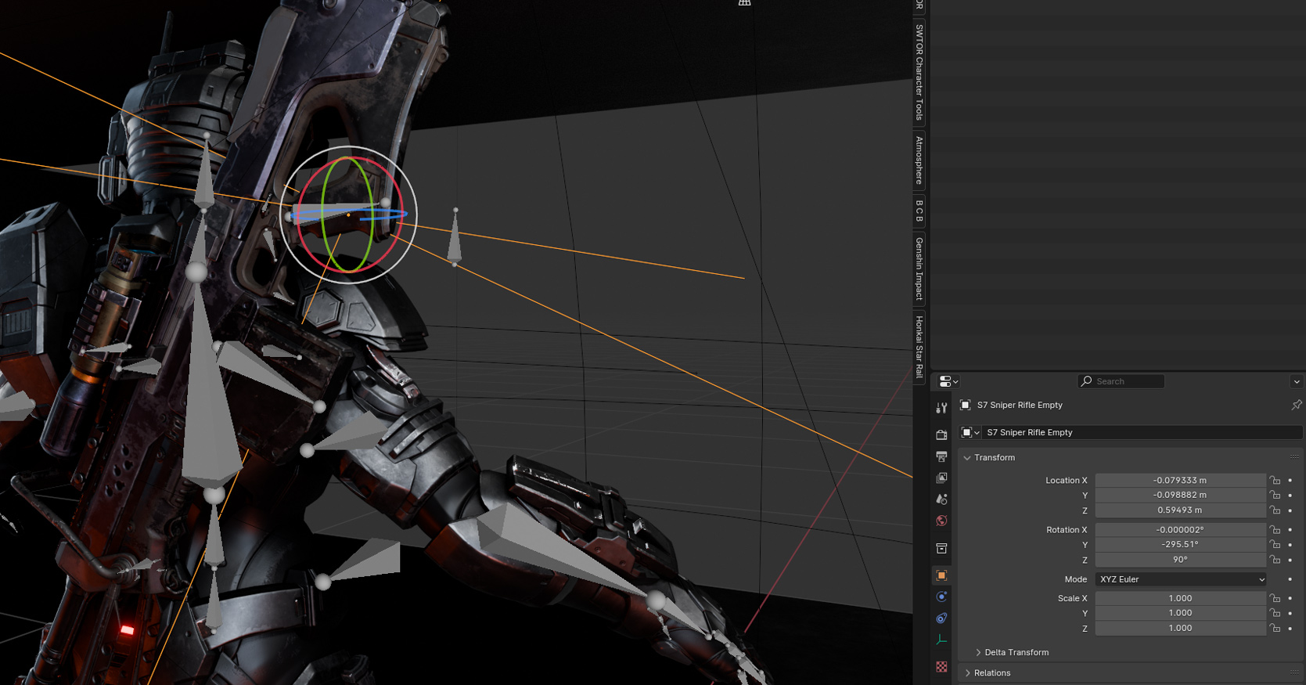The height and width of the screenshot is (685, 1306).
Task: Click the properties Search field
Action: click(1121, 381)
